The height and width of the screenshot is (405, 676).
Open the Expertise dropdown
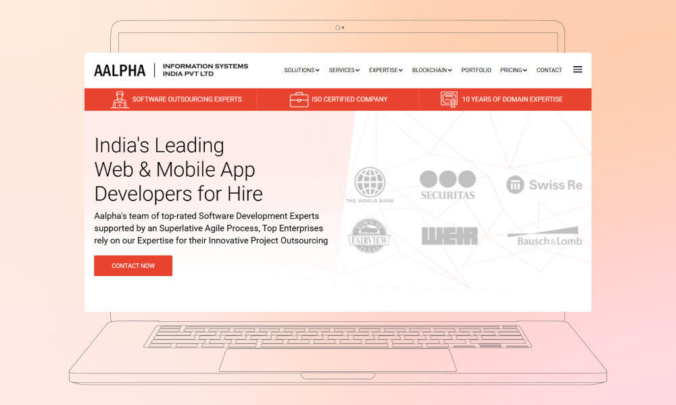386,70
